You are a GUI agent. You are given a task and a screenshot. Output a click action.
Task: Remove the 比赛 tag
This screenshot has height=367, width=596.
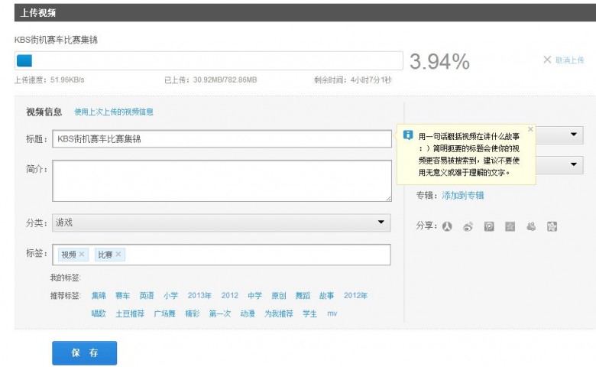118,255
